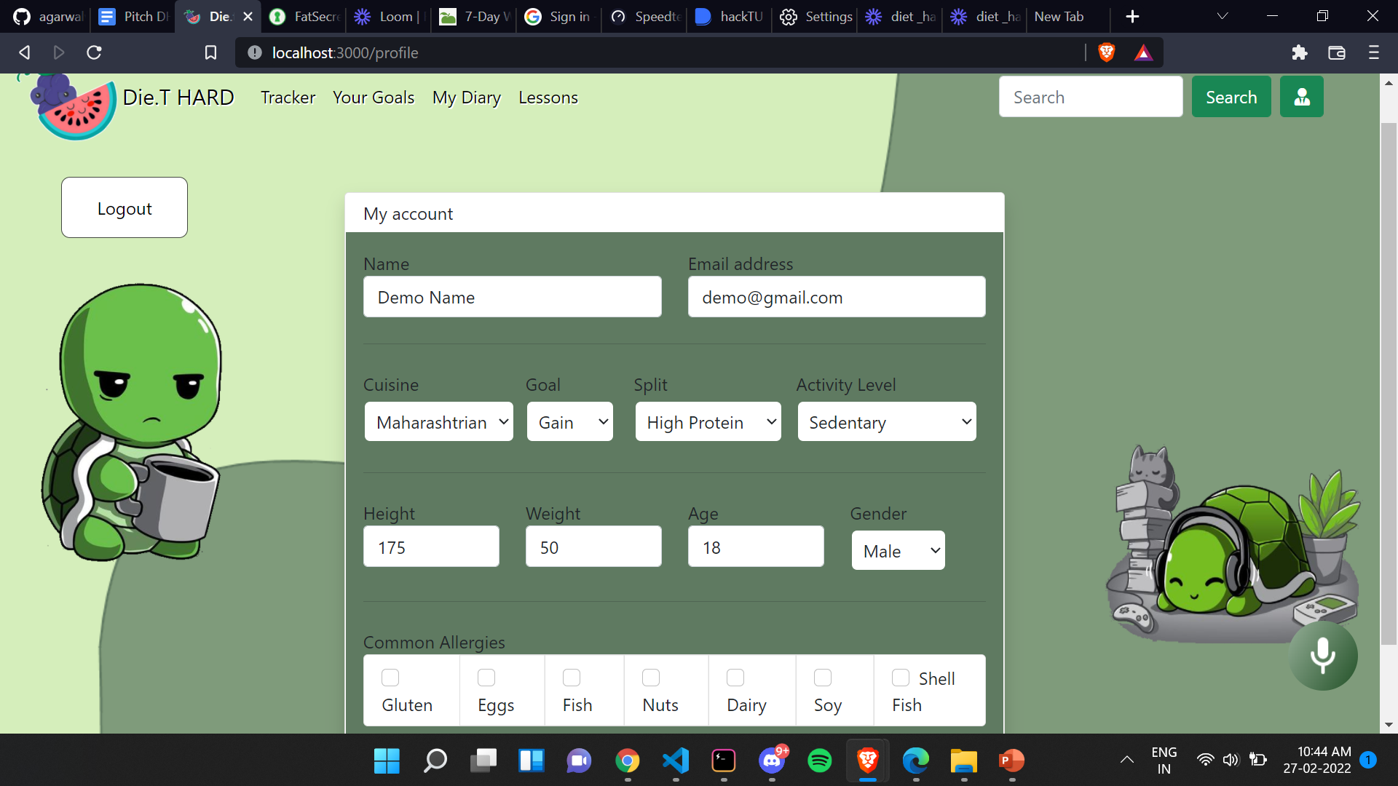Viewport: 1398px width, 786px height.
Task: Reload the page with refresh icon
Action: (94, 52)
